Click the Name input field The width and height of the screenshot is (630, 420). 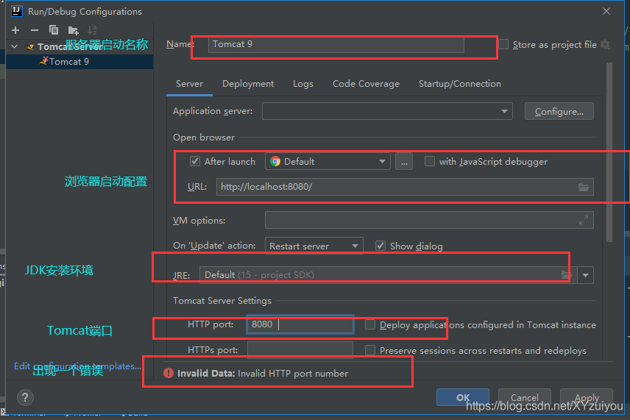pos(336,44)
